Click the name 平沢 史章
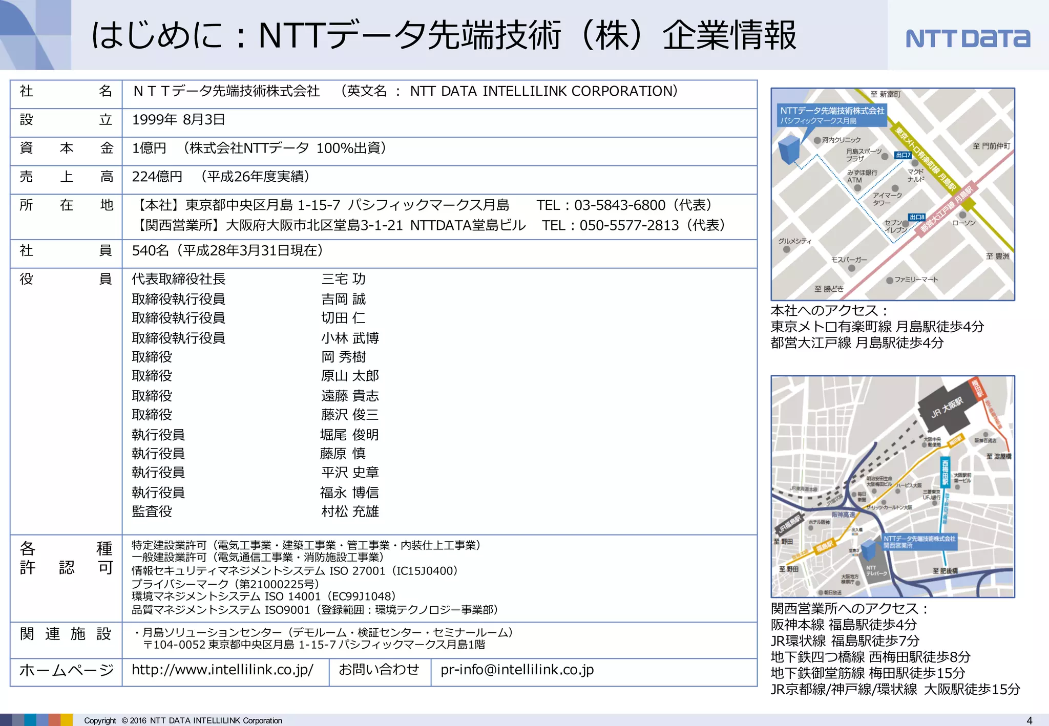 pyautogui.click(x=350, y=473)
